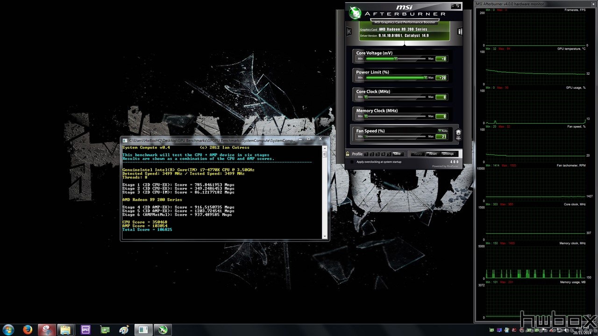Save the current Afterburner profile
The width and height of the screenshot is (598, 336).
click(397, 154)
